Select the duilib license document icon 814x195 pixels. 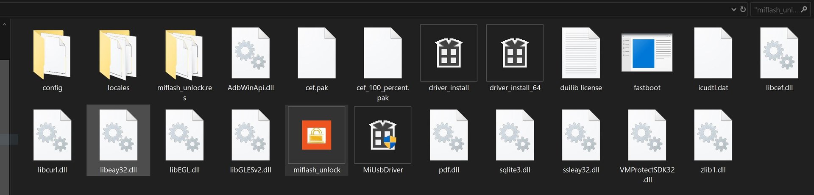pyautogui.click(x=581, y=53)
